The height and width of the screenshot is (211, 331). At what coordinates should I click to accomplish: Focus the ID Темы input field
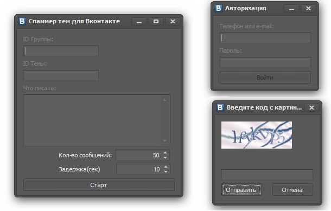pyautogui.click(x=61, y=75)
